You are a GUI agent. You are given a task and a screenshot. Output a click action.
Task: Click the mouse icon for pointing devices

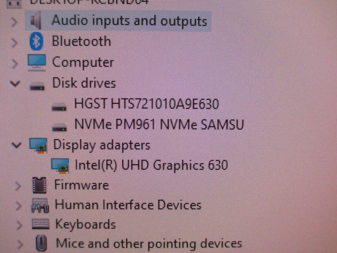41,243
